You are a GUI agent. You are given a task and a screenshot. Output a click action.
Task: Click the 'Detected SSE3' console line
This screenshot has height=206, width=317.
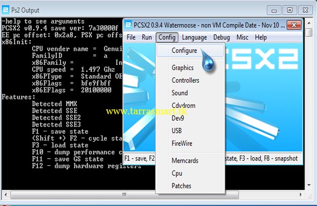point(56,124)
